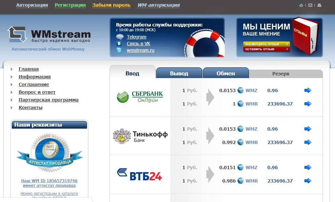Go to Главная in sidebar
This screenshot has width=335, height=202.
click(29, 69)
